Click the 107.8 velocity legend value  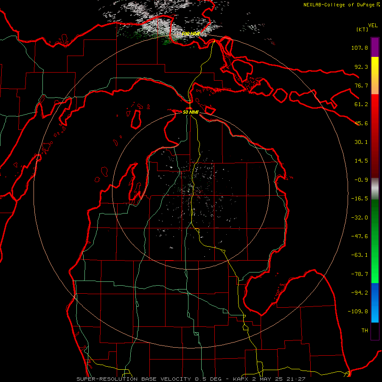pyautogui.click(x=360, y=48)
